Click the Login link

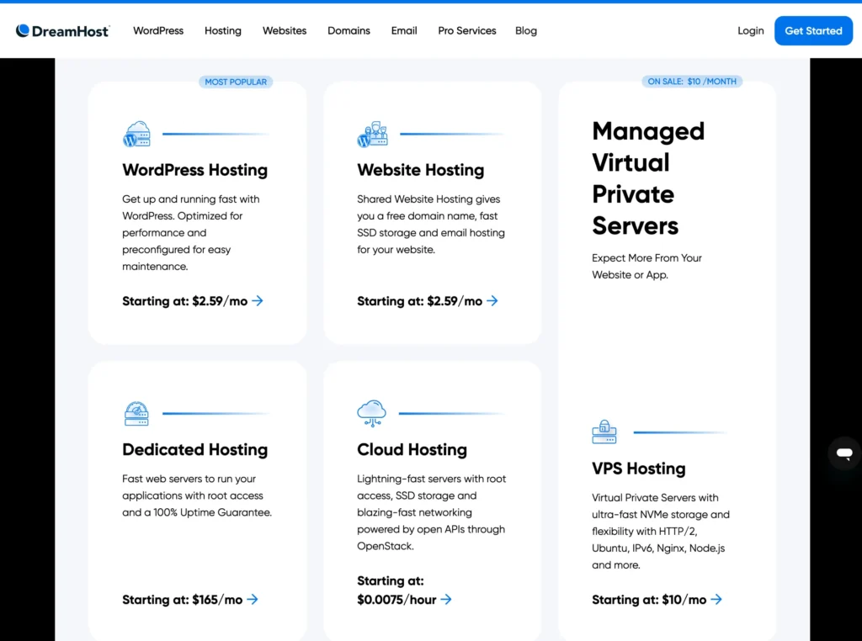pos(751,31)
